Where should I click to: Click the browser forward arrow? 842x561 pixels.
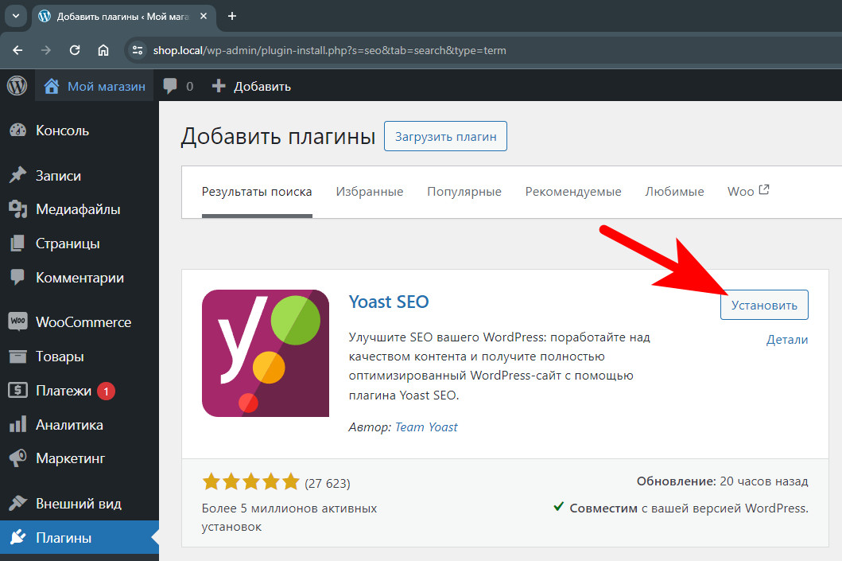[46, 50]
